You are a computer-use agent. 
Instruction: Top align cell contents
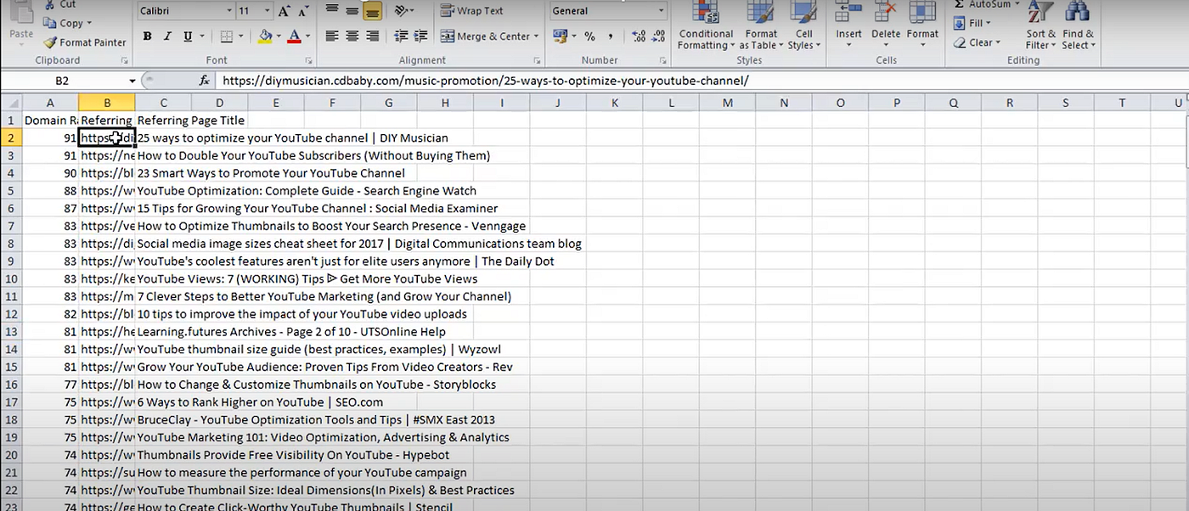tap(331, 10)
